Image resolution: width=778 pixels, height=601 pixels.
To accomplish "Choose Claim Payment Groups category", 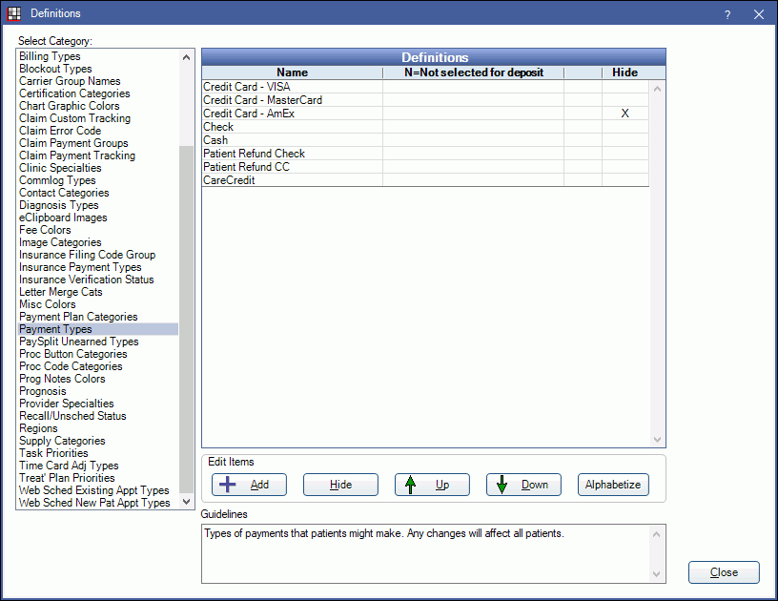I will (98, 143).
